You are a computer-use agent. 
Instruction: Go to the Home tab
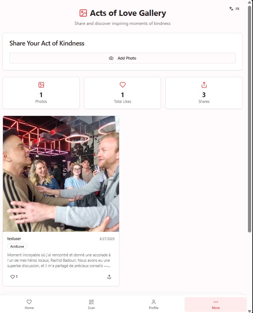(29, 304)
